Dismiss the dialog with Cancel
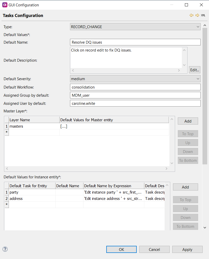This screenshot has height=259, width=209. point(154,249)
